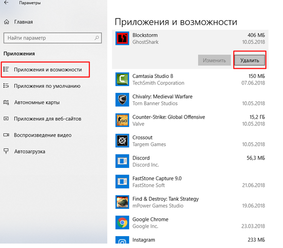Open Автономные карты section
The image size is (283, 248).
(x=37, y=102)
